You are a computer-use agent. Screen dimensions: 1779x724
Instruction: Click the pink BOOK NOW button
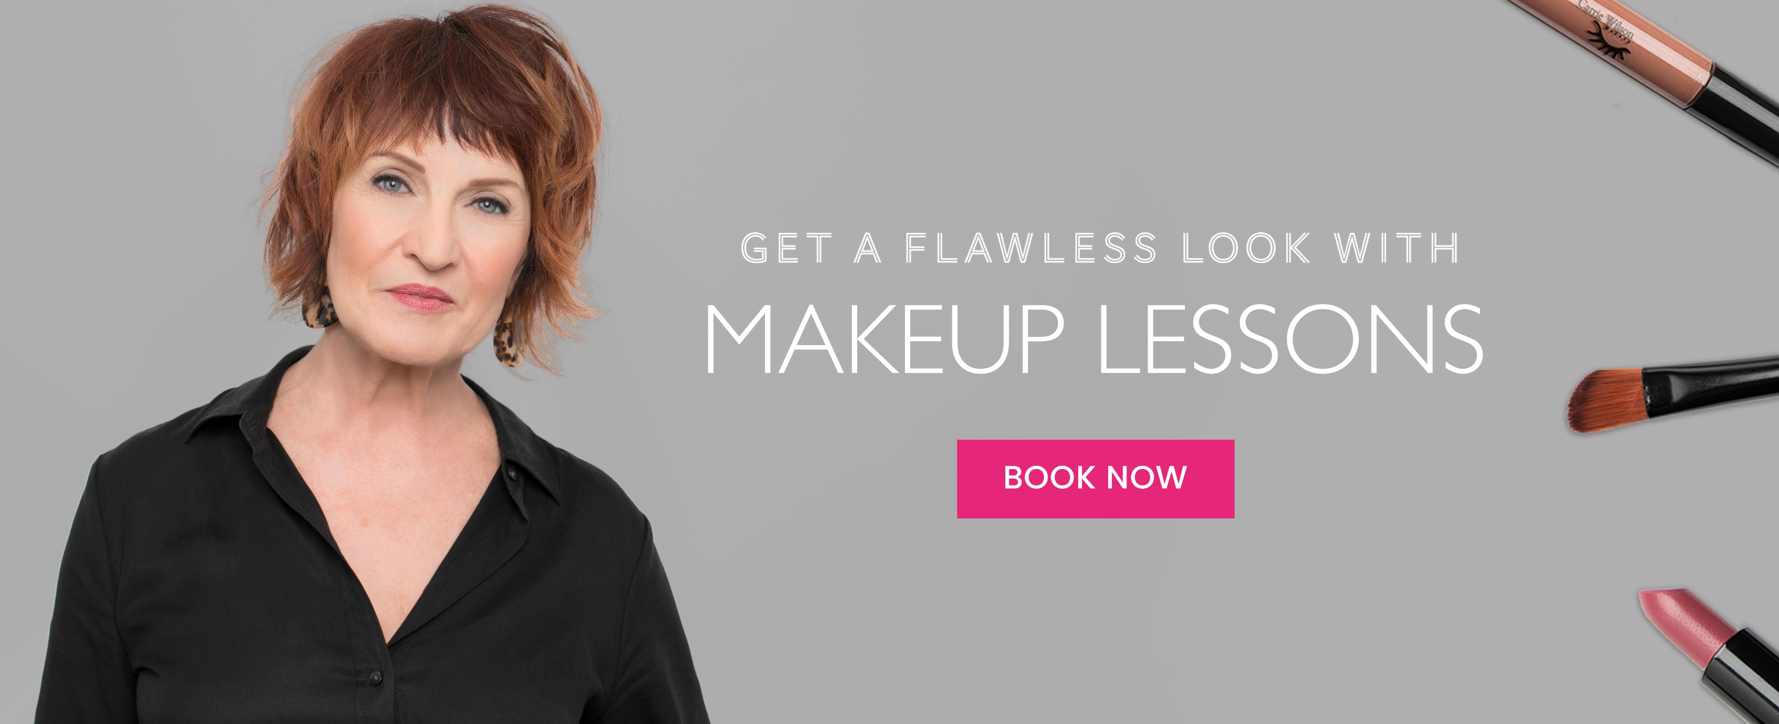pyautogui.click(x=1095, y=479)
